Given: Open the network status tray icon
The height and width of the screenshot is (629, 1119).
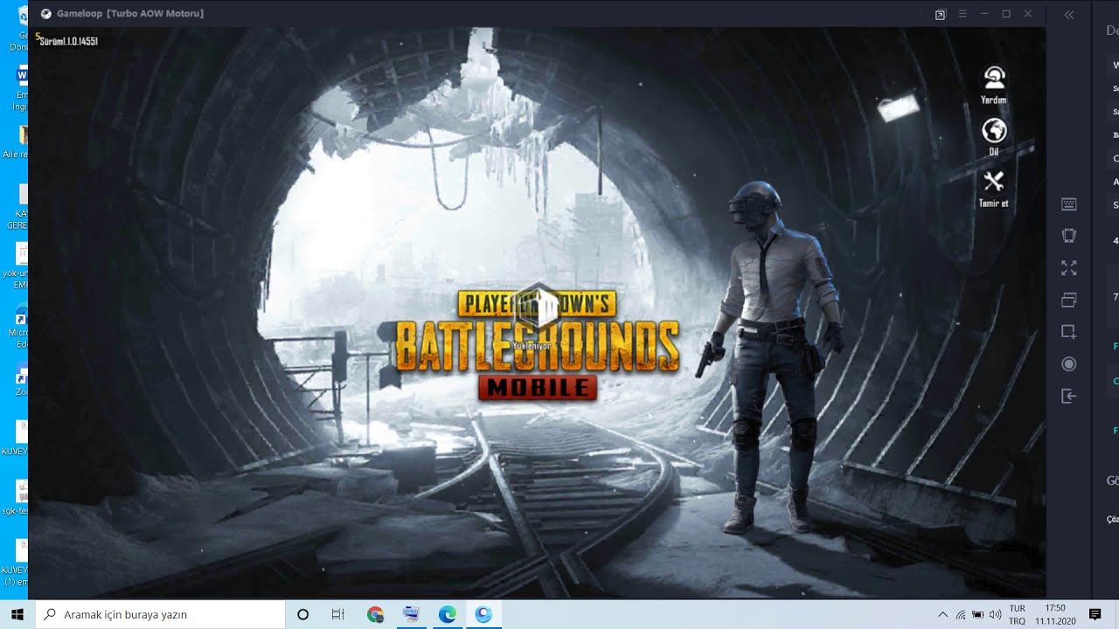Looking at the screenshot, I should (x=961, y=614).
